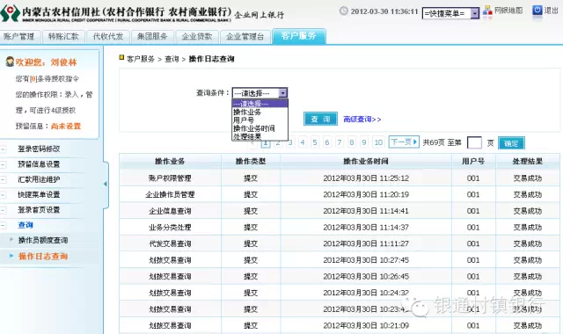Open the 代收代发 tab

click(108, 37)
